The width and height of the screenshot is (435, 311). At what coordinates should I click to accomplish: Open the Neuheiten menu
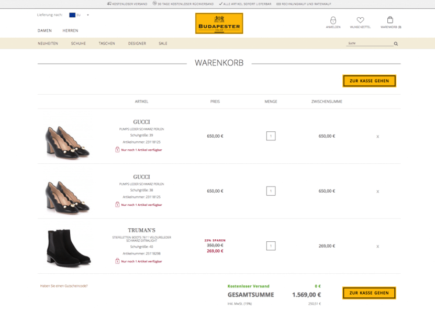[x=48, y=43]
